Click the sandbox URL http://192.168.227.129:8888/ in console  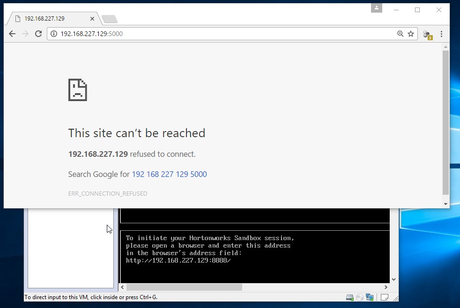178,261
